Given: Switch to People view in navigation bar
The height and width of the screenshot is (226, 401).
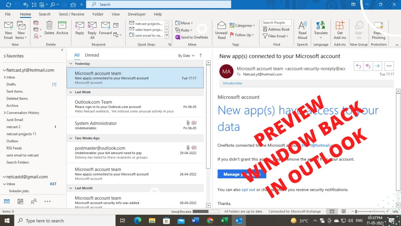Looking at the screenshot, I should (x=34, y=201).
